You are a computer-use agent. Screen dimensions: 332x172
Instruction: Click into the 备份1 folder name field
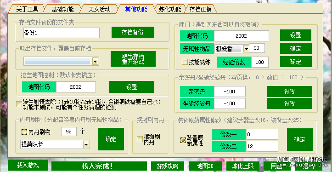62,33
